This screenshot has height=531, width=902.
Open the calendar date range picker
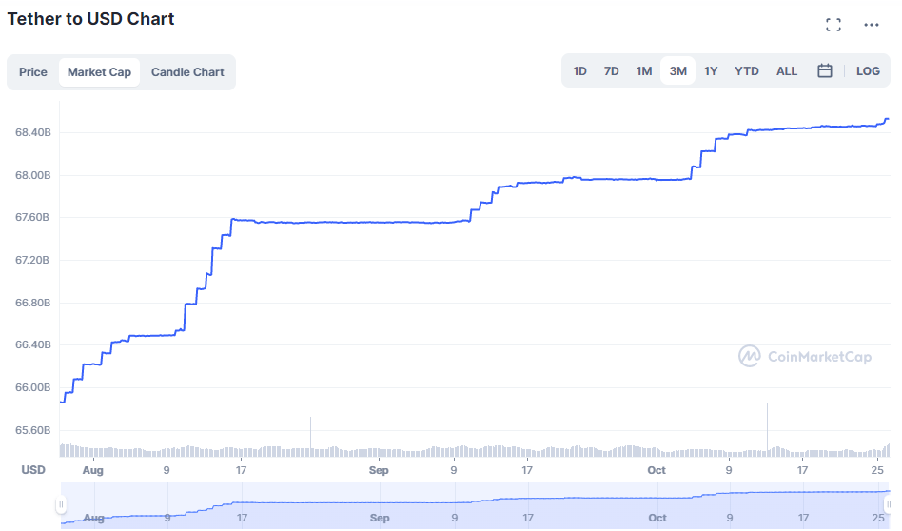point(825,71)
